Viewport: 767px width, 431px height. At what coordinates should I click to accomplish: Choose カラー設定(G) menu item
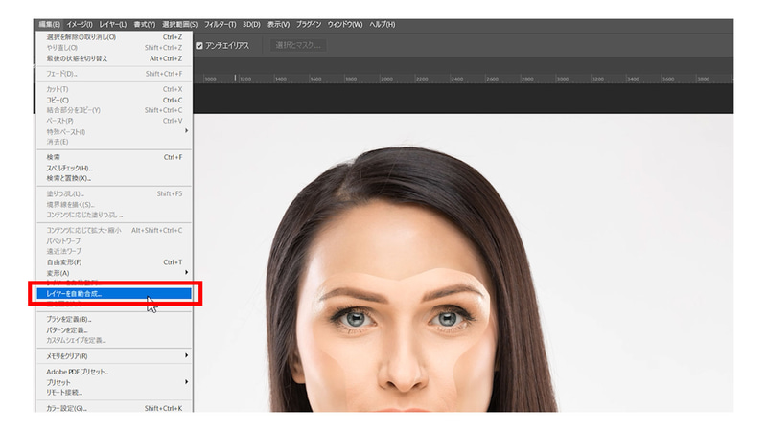pos(114,408)
